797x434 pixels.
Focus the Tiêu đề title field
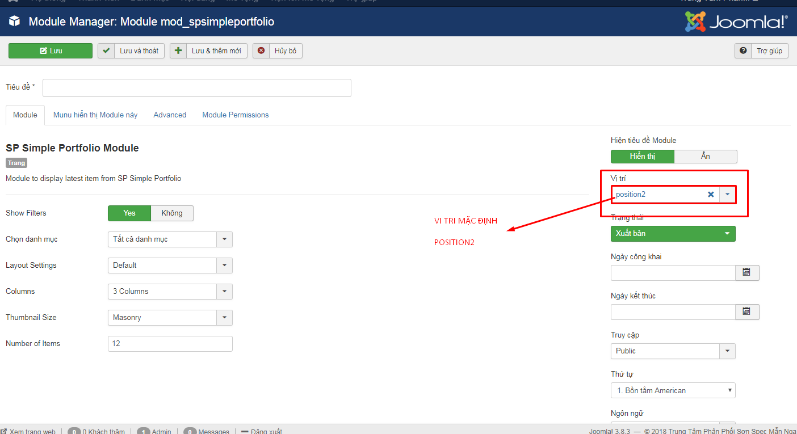(197, 88)
